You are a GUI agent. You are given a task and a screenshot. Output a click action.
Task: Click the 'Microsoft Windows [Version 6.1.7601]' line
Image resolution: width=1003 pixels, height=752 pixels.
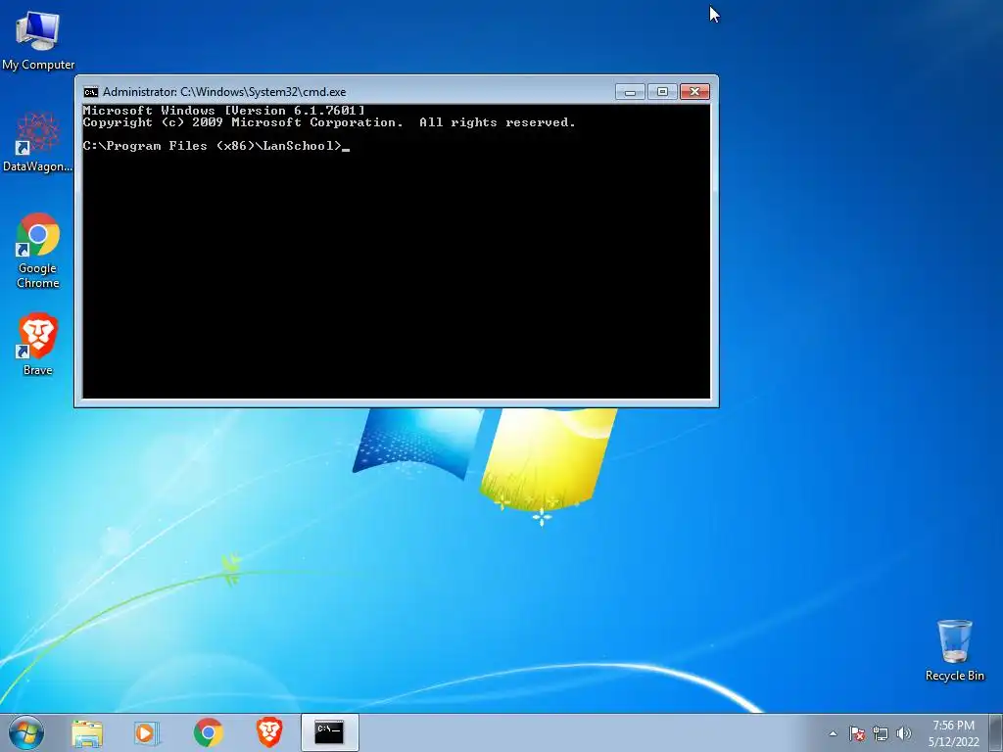(224, 111)
